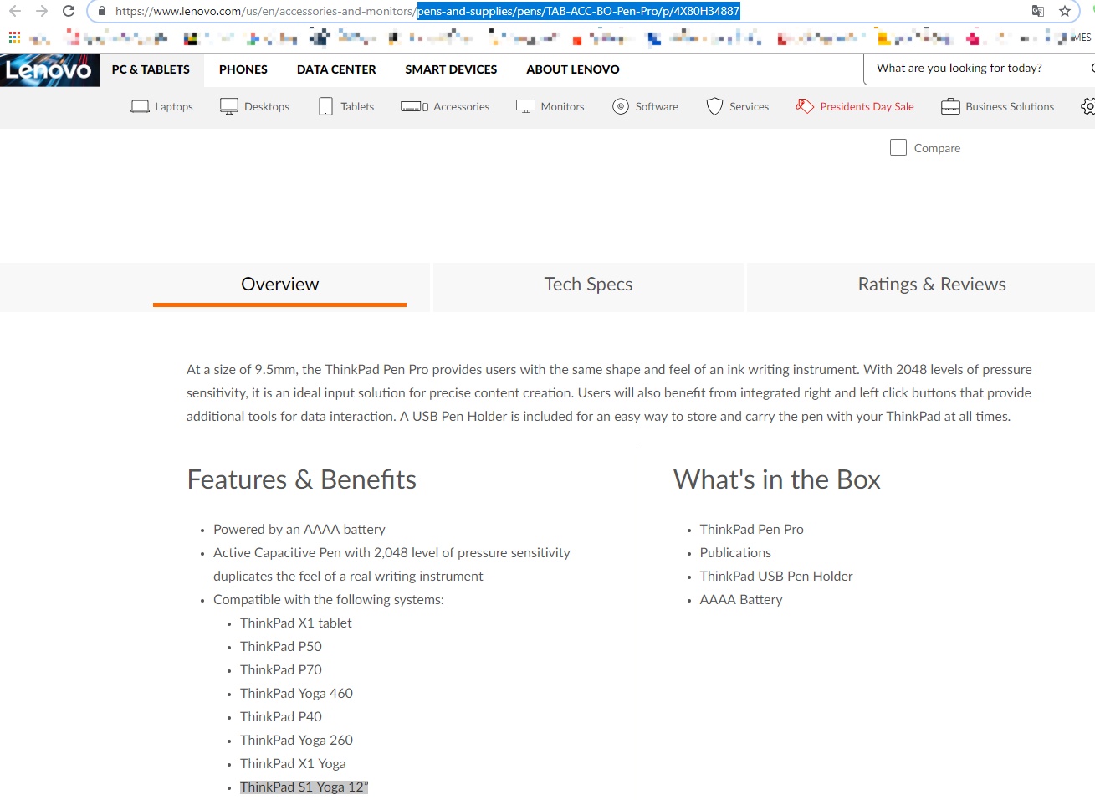The image size is (1095, 800).
Task: Click 'ThinkPad Pen Pro' box item
Action: click(752, 529)
